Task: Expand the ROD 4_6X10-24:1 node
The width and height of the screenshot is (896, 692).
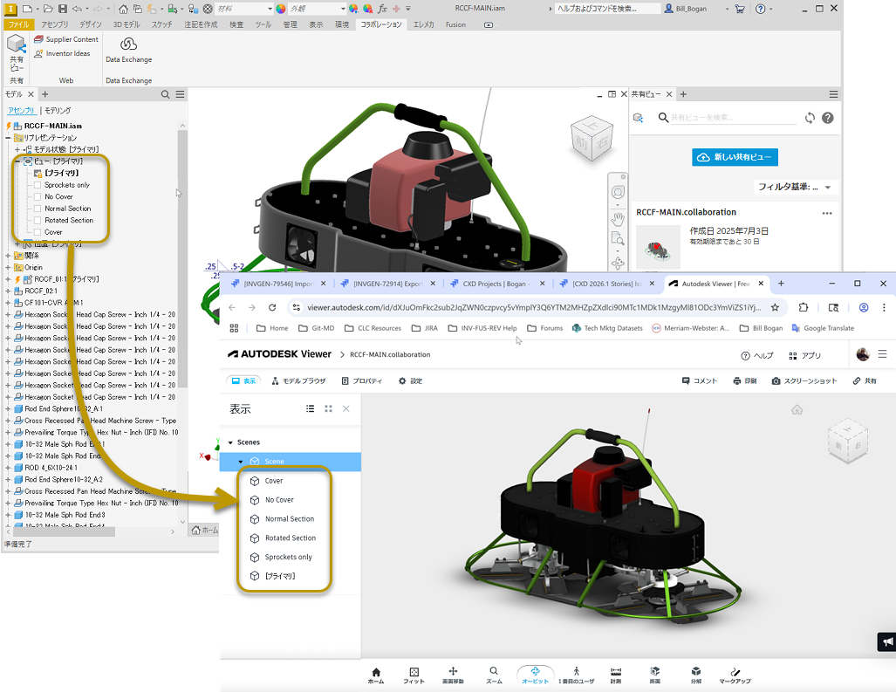Action: pyautogui.click(x=8, y=468)
